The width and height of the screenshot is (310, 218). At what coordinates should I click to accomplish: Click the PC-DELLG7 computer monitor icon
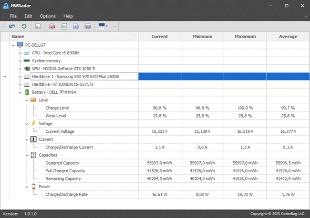click(20, 45)
